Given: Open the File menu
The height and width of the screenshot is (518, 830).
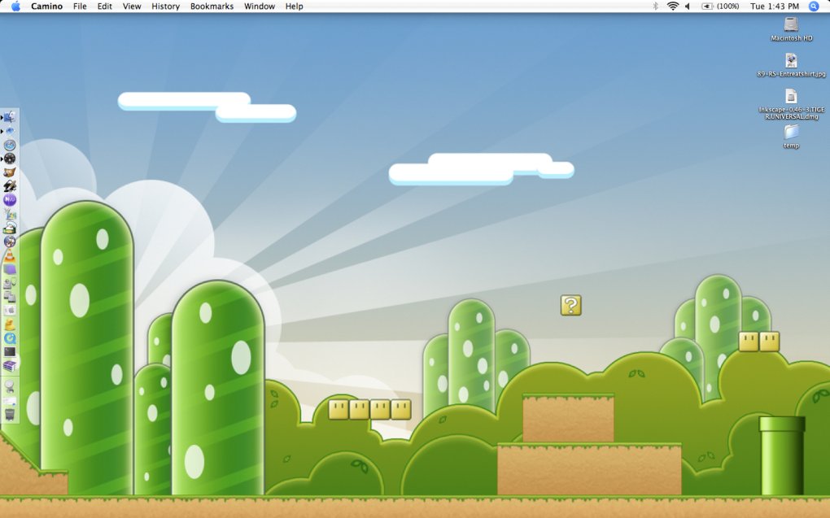Looking at the screenshot, I should point(80,7).
